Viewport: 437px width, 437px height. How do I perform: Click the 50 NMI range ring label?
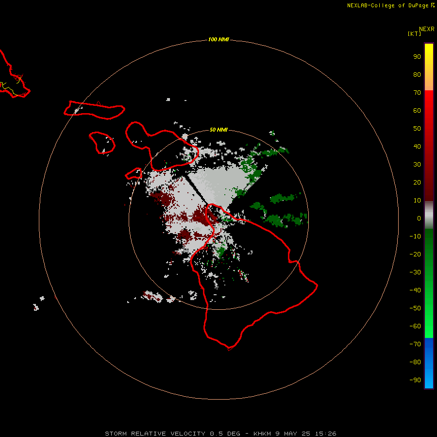[218, 130]
